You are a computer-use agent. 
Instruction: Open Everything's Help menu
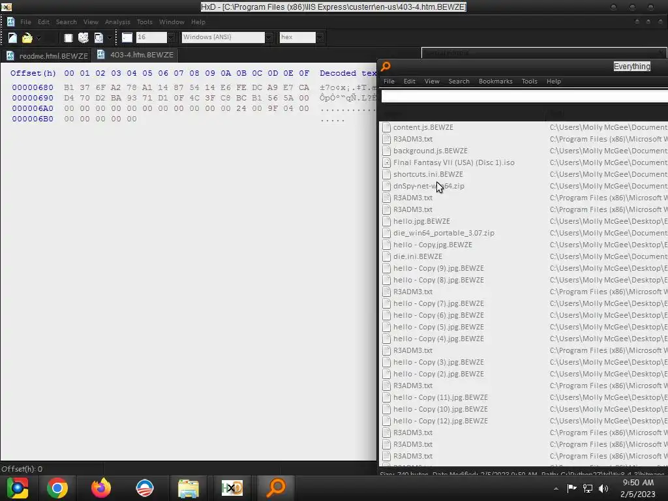[x=554, y=81]
